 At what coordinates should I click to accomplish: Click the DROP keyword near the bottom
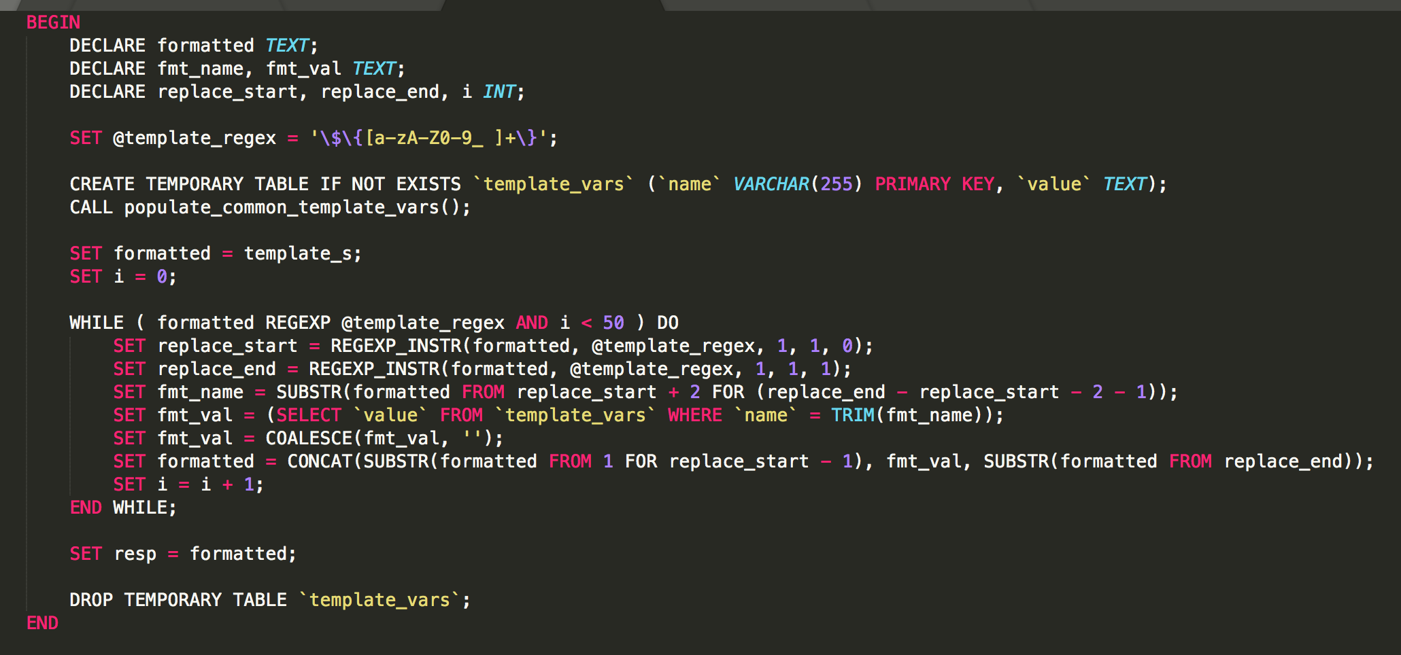[x=91, y=600]
